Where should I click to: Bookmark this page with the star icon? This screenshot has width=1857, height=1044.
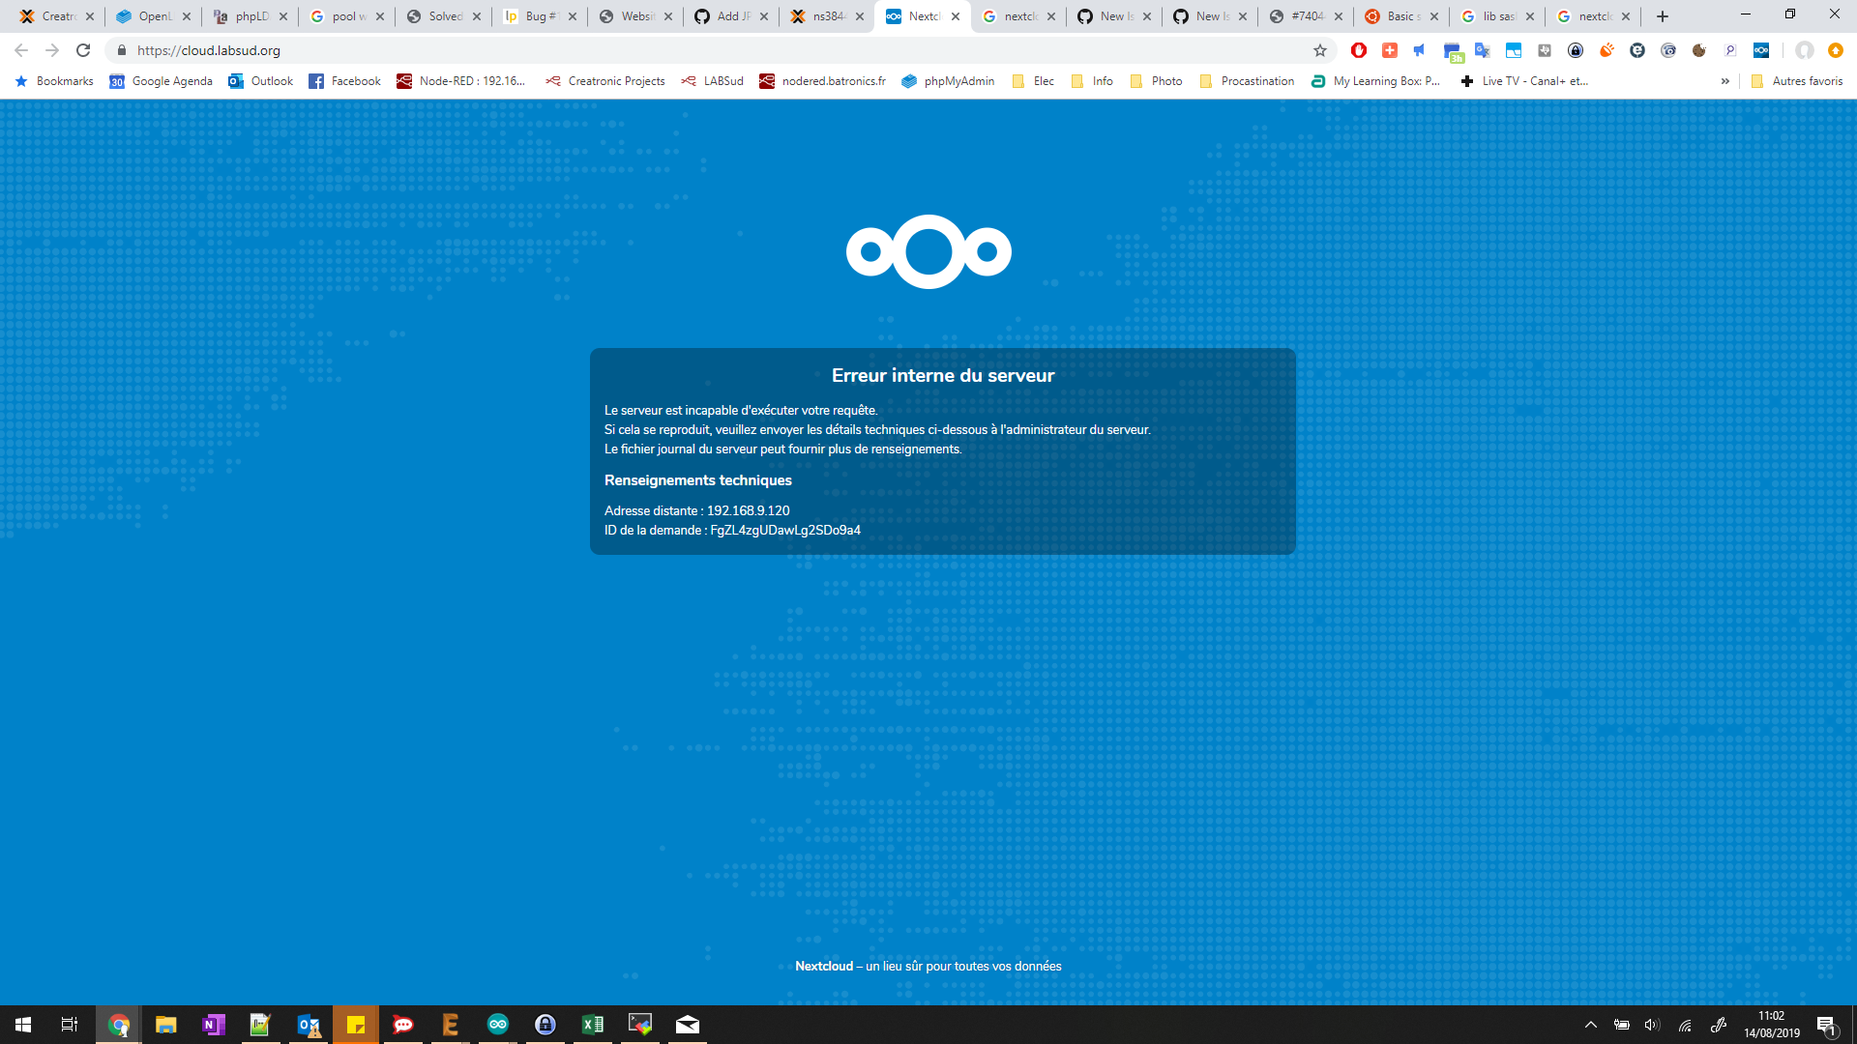click(x=1320, y=50)
